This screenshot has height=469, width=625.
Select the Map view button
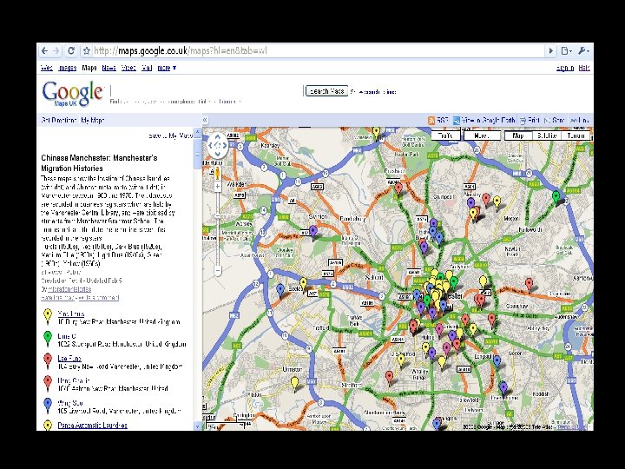tap(517, 135)
